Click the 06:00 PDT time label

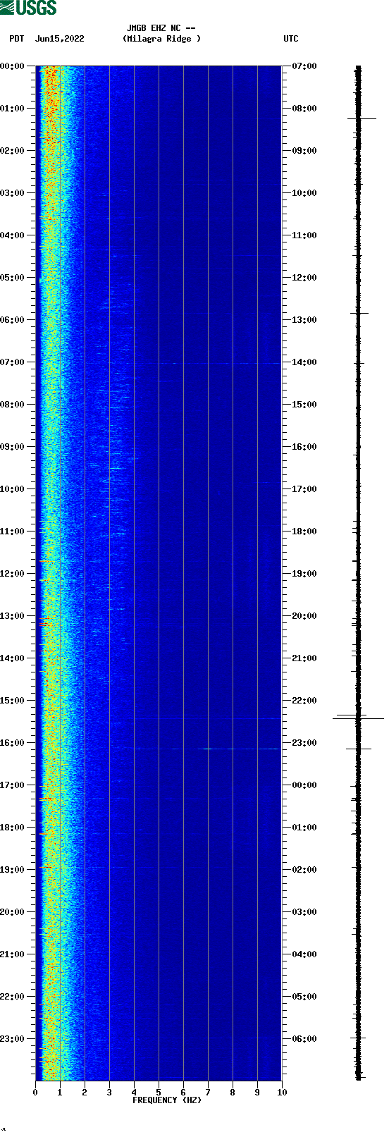13,320
